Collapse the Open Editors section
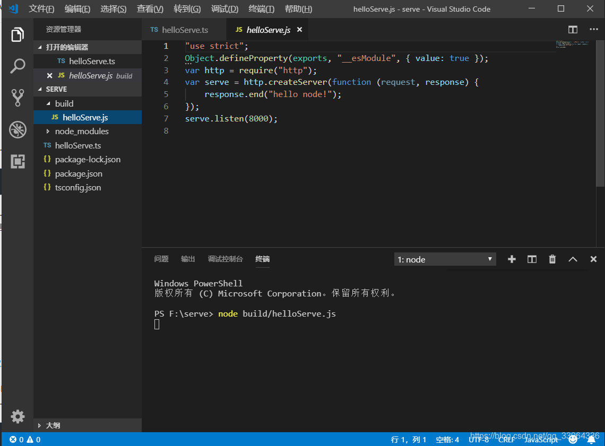The height and width of the screenshot is (446, 605). (x=40, y=47)
